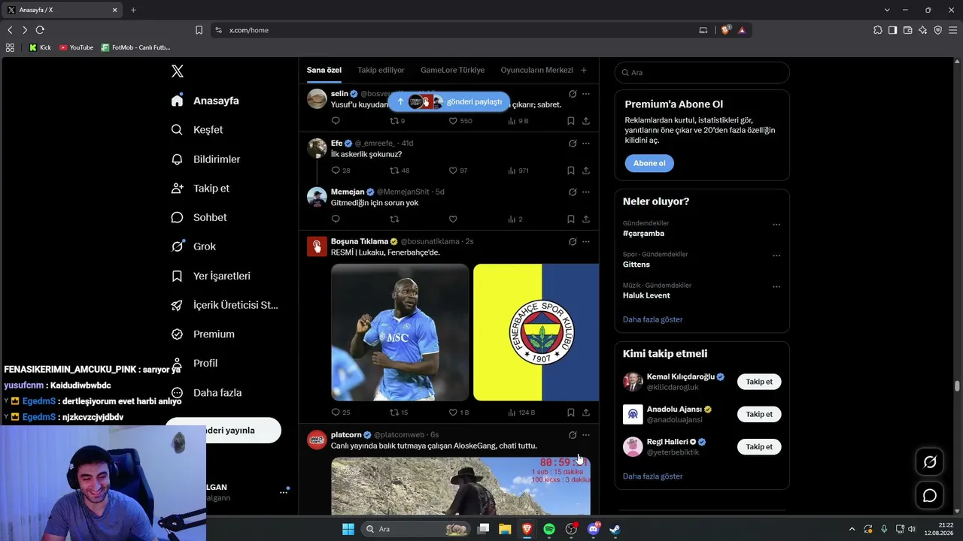Open the floating messages chat button

[x=930, y=496]
